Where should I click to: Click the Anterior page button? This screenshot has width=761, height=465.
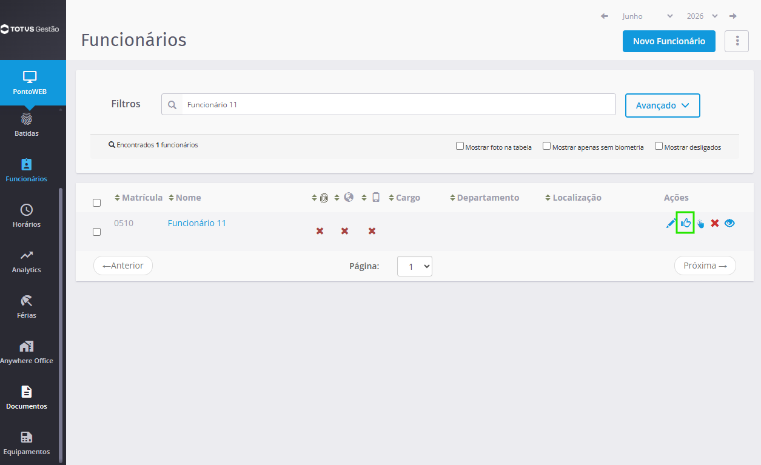(x=123, y=266)
